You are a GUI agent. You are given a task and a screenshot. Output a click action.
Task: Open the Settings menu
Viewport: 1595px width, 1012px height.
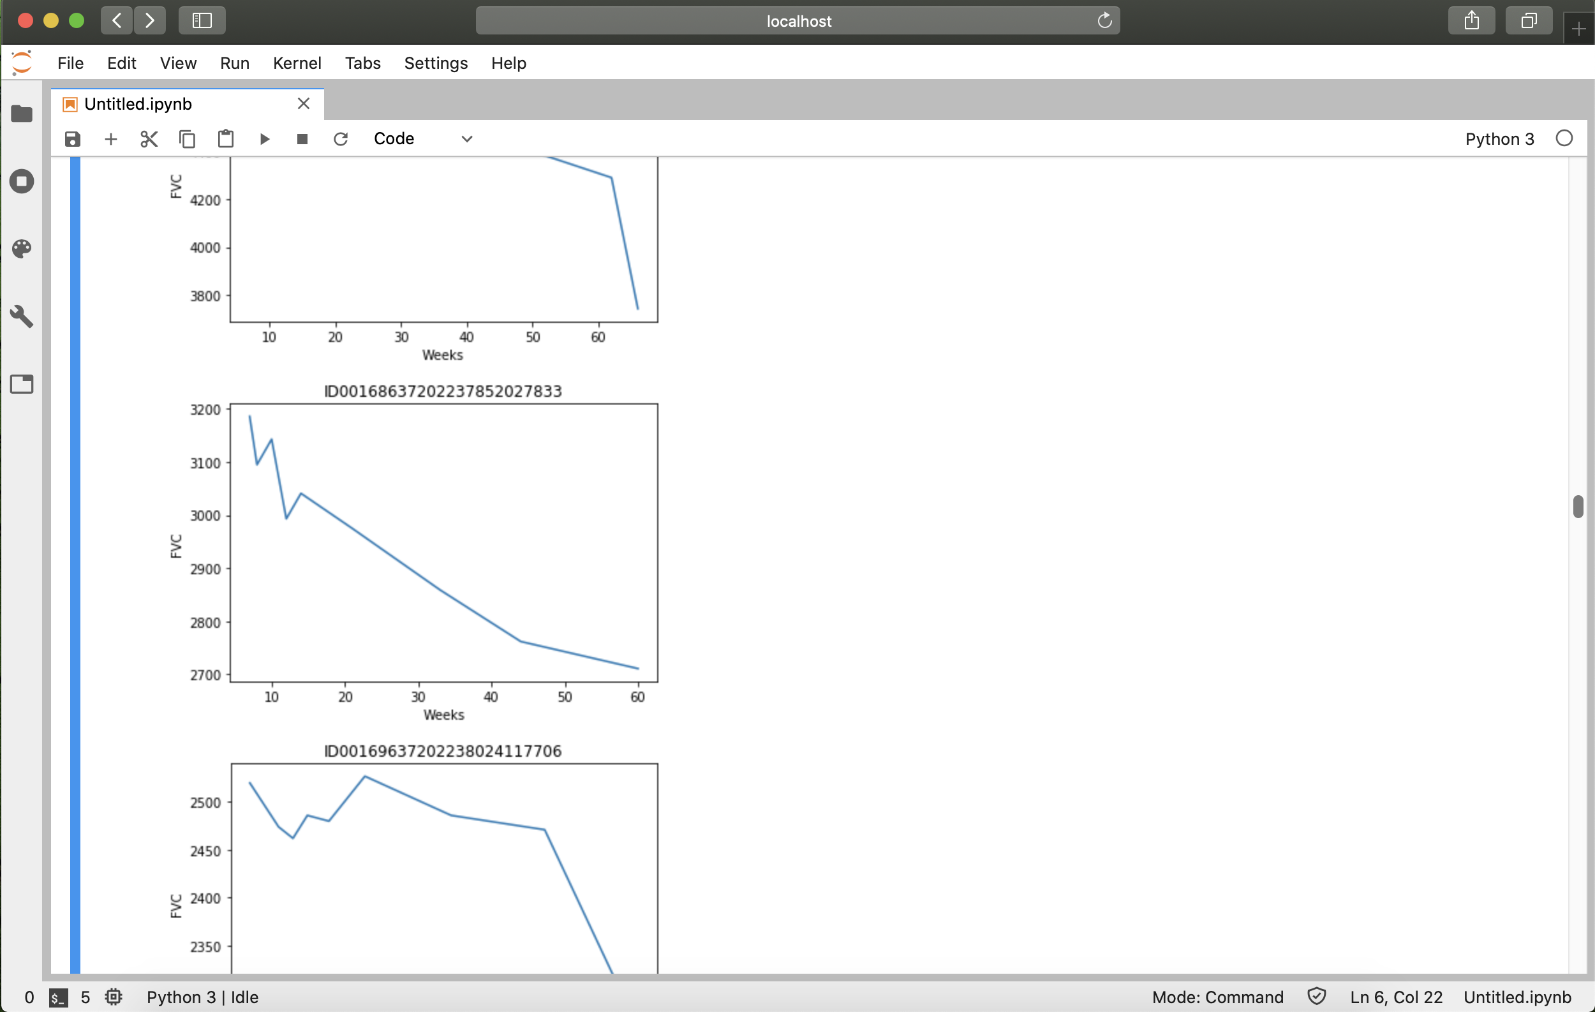point(435,63)
